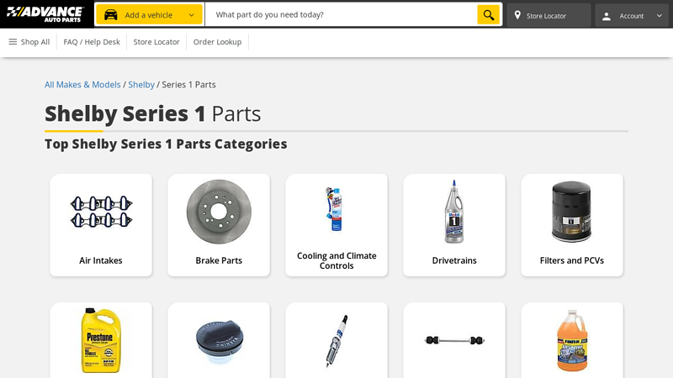Viewport: 673px width, 378px height.
Task: Click the Advance Auto Parts logo
Action: (x=45, y=14)
